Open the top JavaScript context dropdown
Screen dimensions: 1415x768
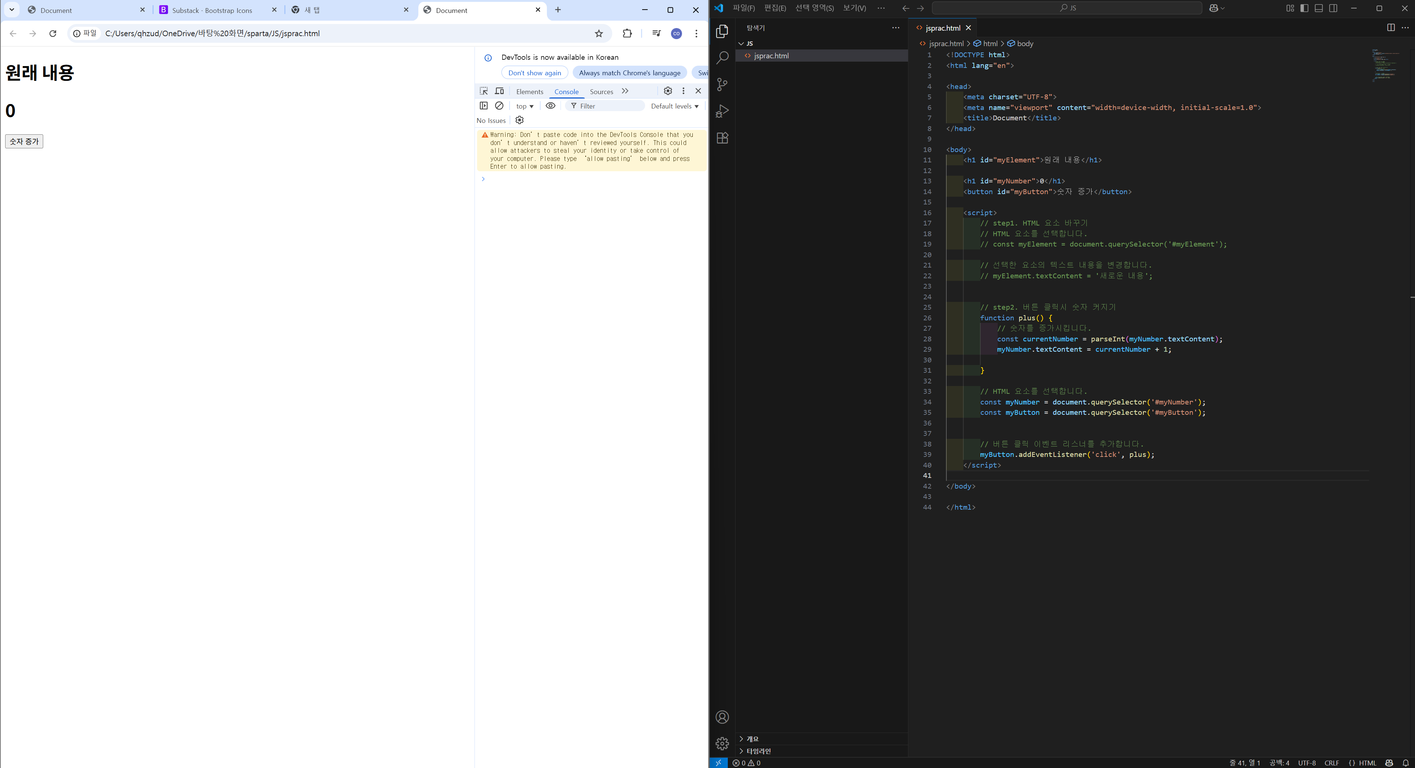click(525, 106)
